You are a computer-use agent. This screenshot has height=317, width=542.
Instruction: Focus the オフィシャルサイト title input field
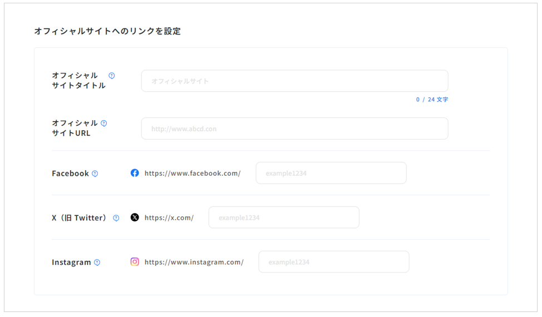(x=294, y=81)
